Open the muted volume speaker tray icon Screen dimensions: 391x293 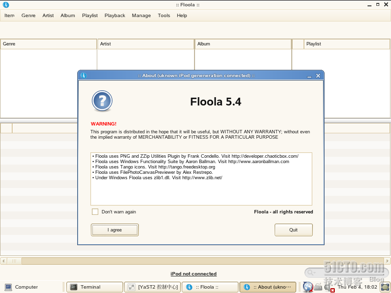click(x=328, y=288)
